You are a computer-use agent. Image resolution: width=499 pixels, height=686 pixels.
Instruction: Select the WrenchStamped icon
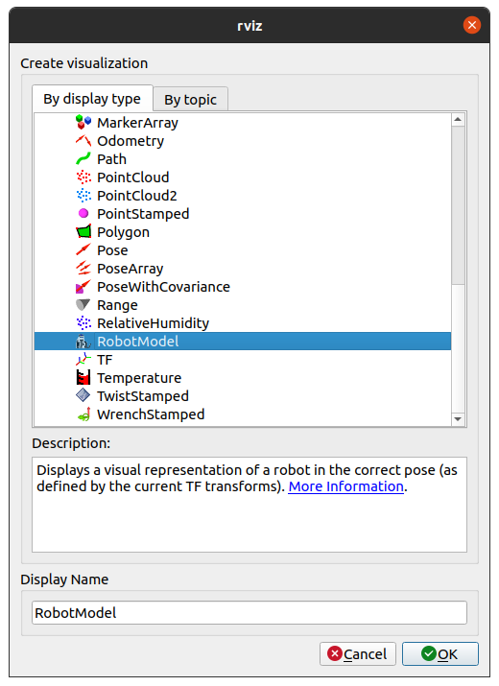point(83,414)
